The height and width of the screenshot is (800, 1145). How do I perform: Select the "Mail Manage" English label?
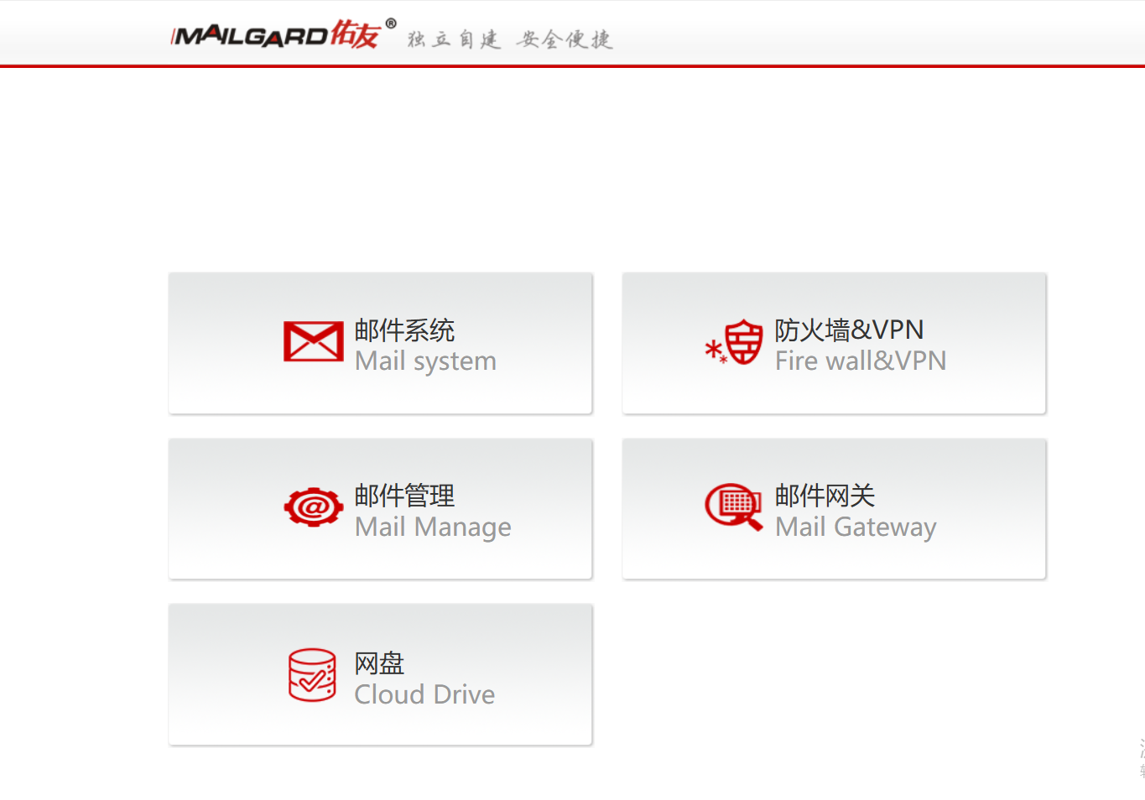point(433,527)
